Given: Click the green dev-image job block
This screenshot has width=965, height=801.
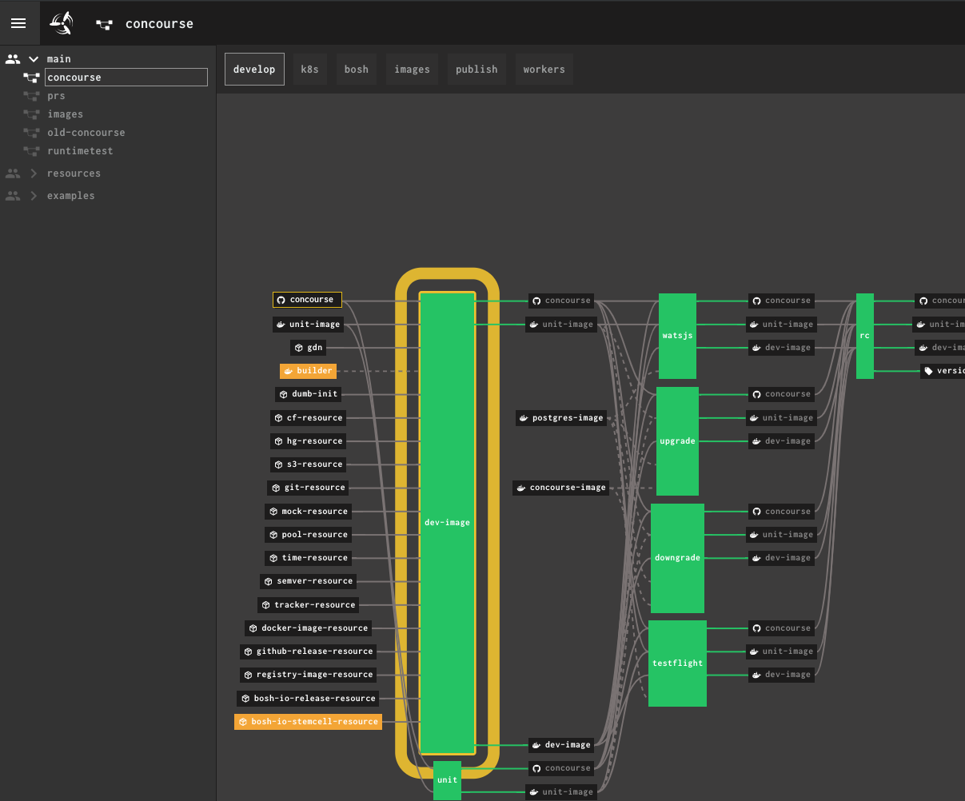Looking at the screenshot, I should [447, 522].
